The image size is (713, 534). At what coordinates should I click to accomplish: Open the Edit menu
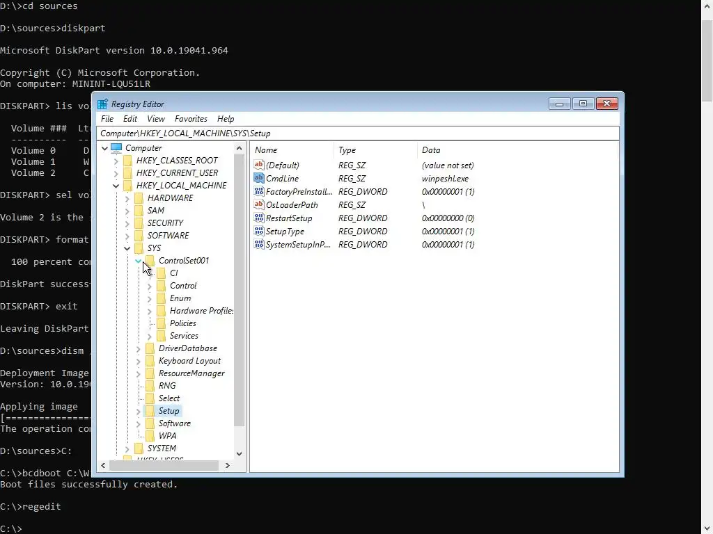point(130,119)
